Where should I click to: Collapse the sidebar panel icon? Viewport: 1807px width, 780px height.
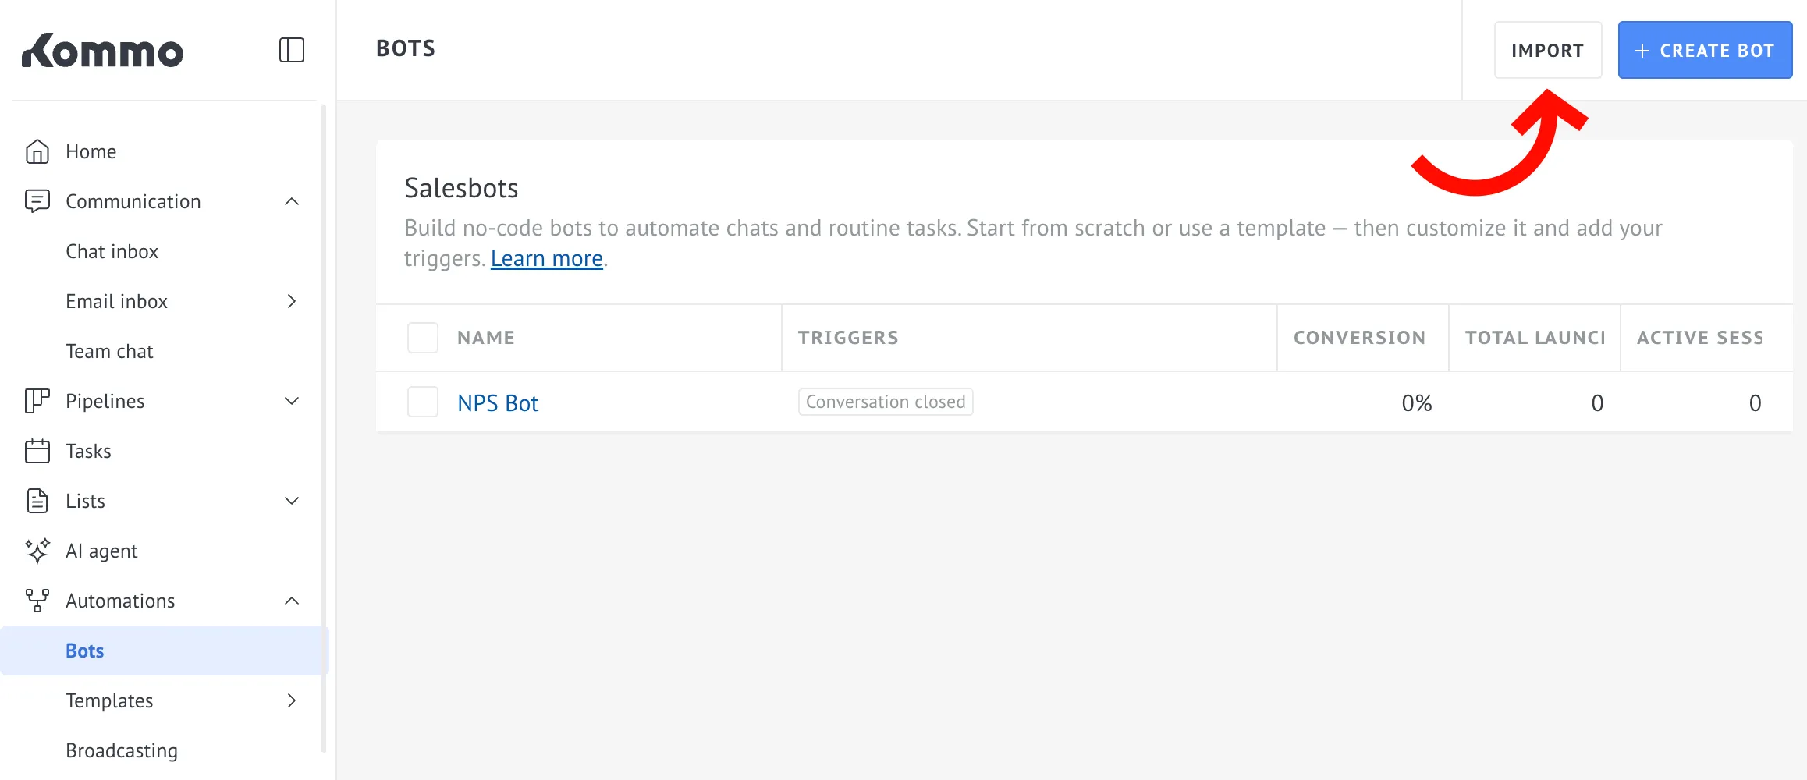(292, 50)
